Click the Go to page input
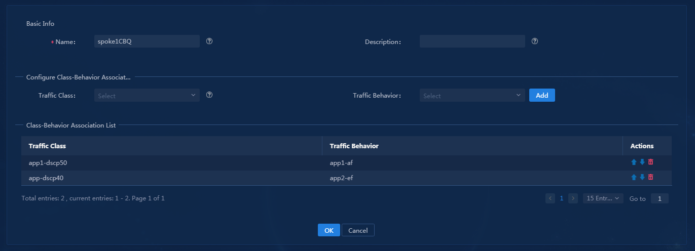The height and width of the screenshot is (251, 695). [660, 199]
